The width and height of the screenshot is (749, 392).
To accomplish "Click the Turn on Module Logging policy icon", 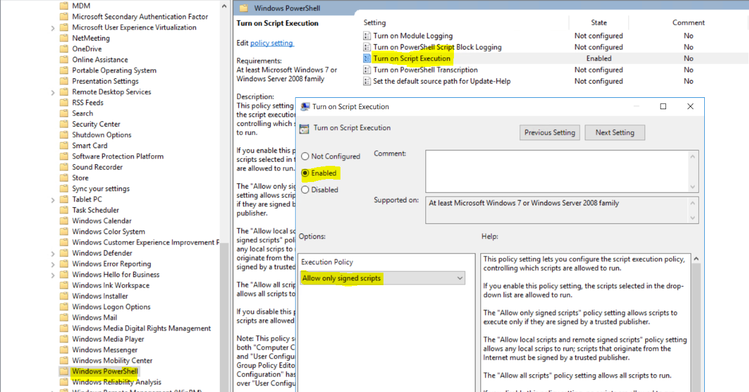I will point(367,36).
